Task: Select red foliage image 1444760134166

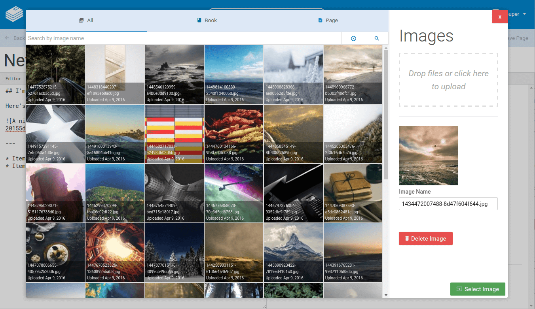Action: click(234, 134)
